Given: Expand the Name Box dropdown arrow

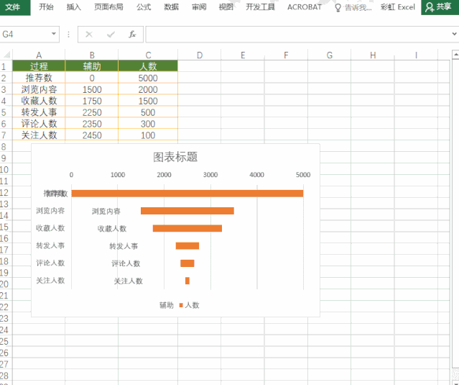Looking at the screenshot, I should point(54,34).
